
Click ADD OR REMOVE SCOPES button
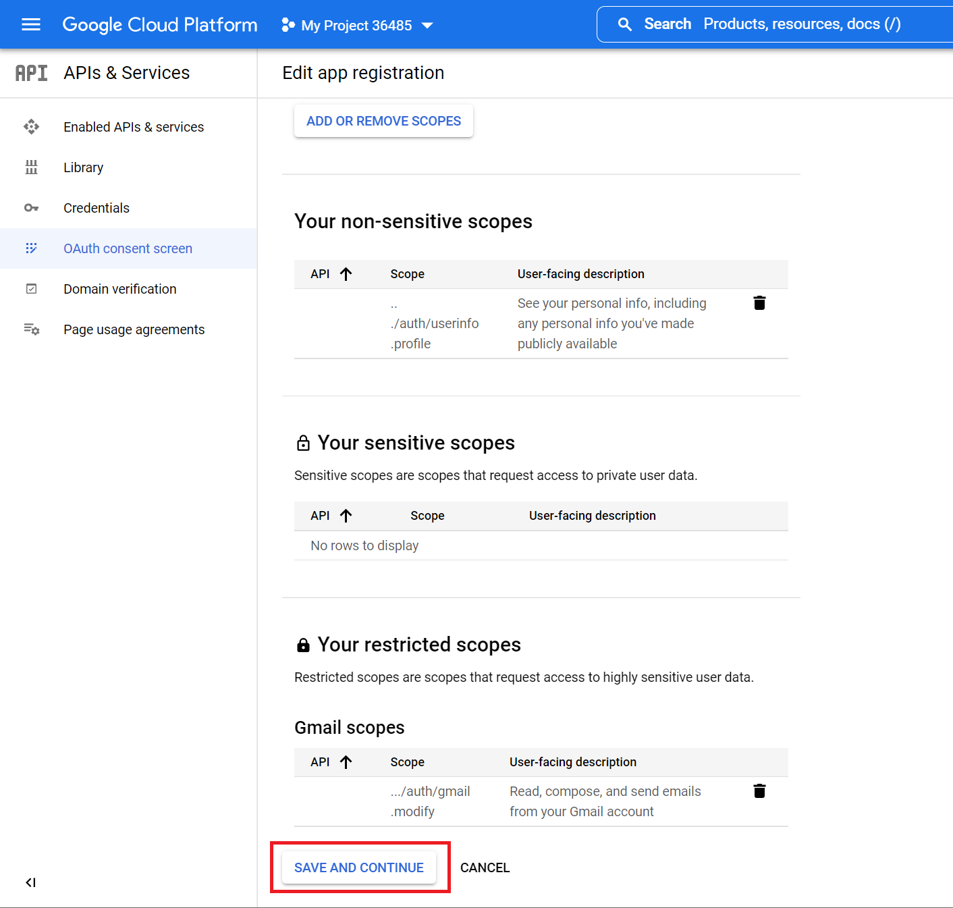[383, 121]
